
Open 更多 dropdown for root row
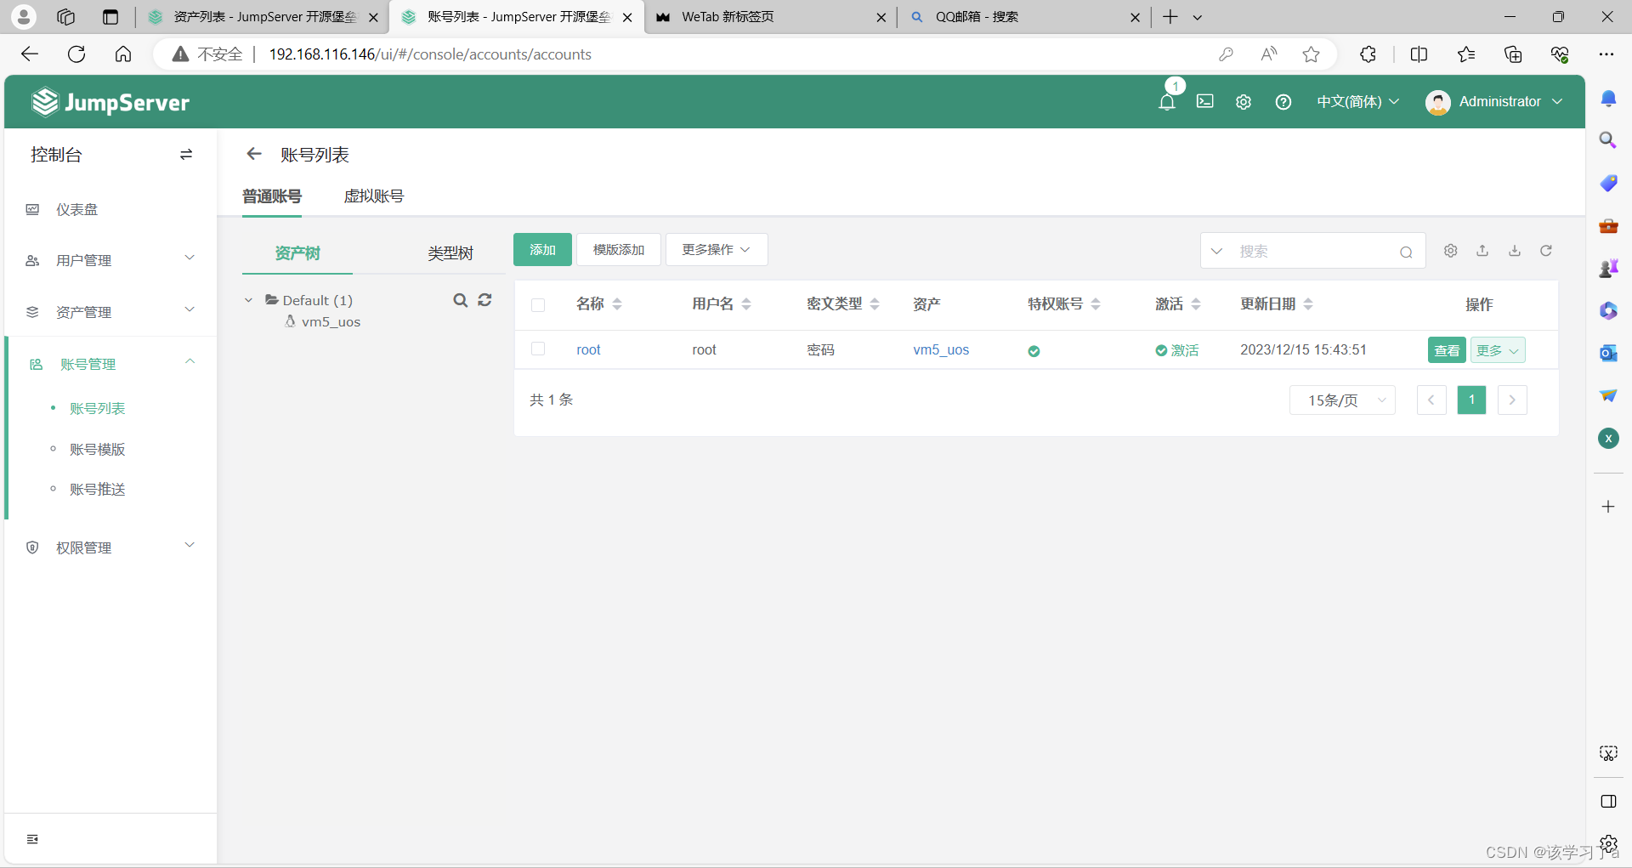1498,350
